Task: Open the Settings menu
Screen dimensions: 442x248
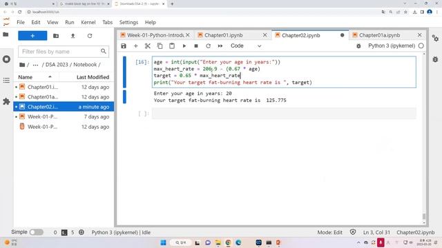Action: pos(128,22)
